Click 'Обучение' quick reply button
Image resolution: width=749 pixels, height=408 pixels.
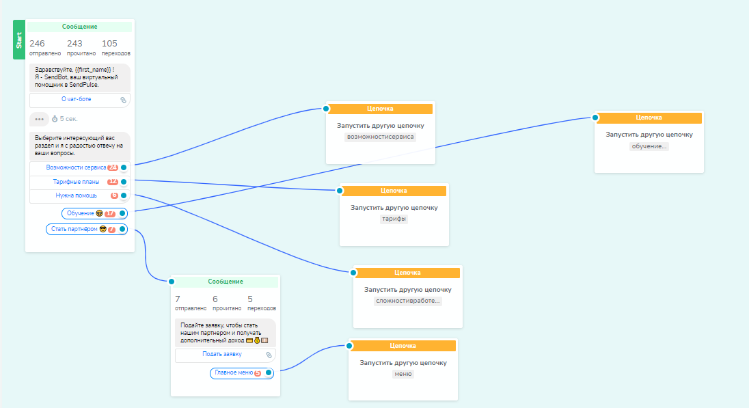point(94,213)
